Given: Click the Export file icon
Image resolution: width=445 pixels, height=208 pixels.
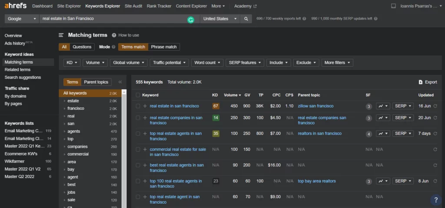Looking at the screenshot, I should (421, 82).
